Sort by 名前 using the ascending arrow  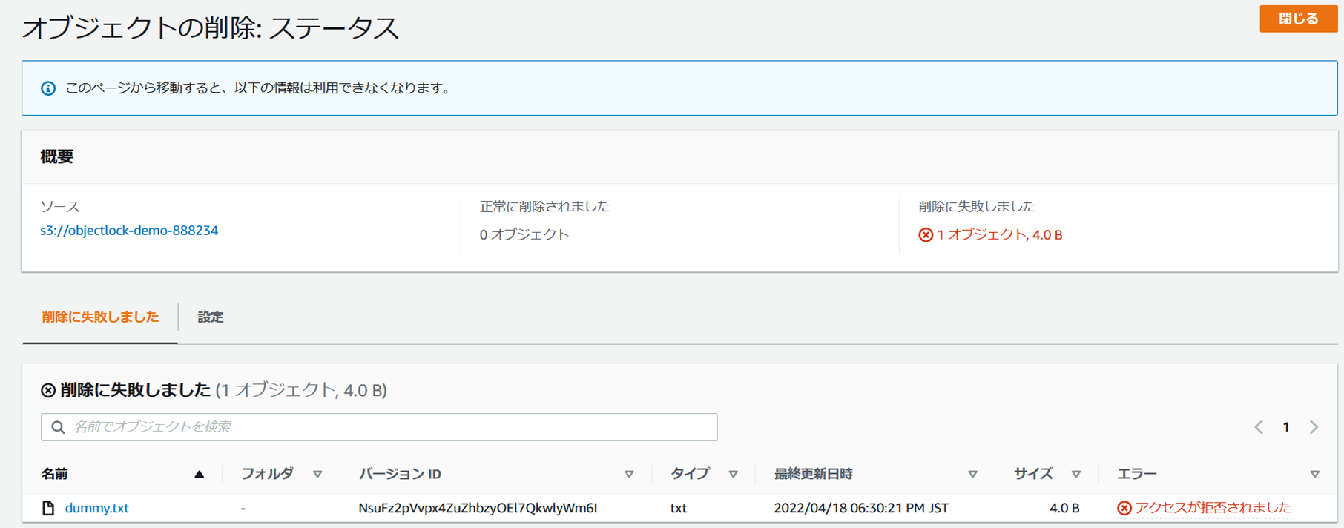click(x=199, y=475)
